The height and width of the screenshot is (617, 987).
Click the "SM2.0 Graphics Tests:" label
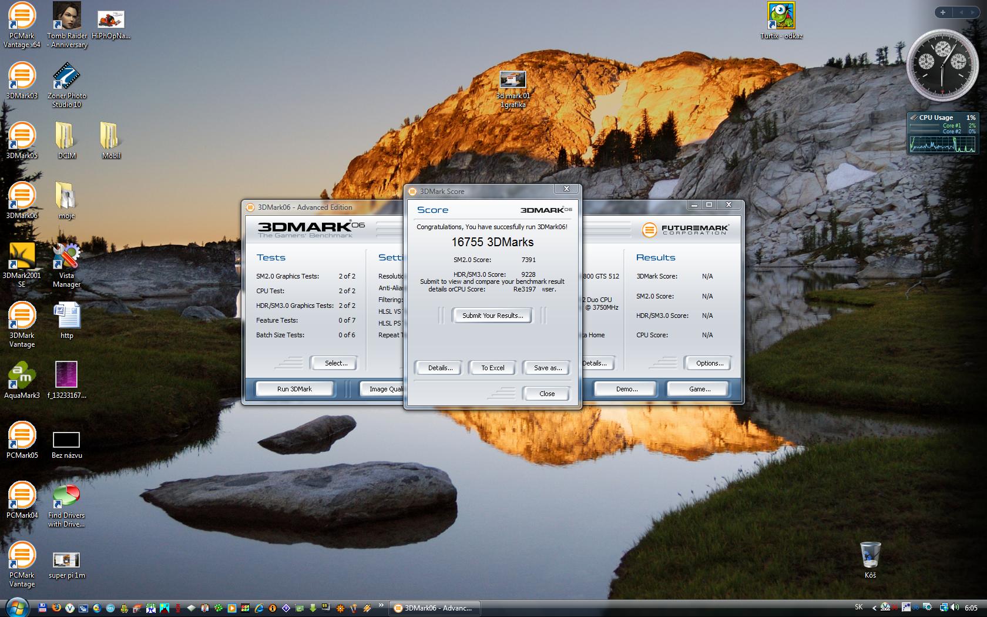(287, 276)
